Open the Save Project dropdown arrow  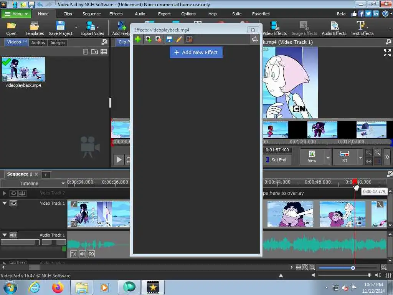(x=76, y=27)
